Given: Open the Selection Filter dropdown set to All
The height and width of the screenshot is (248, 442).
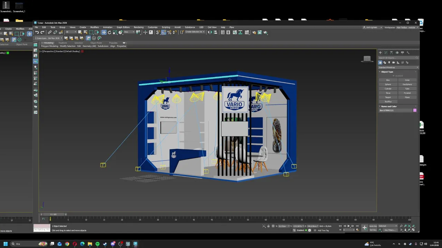Looking at the screenshot, I should [71, 32].
